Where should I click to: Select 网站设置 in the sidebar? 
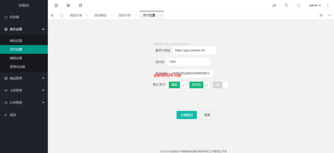click(16, 41)
